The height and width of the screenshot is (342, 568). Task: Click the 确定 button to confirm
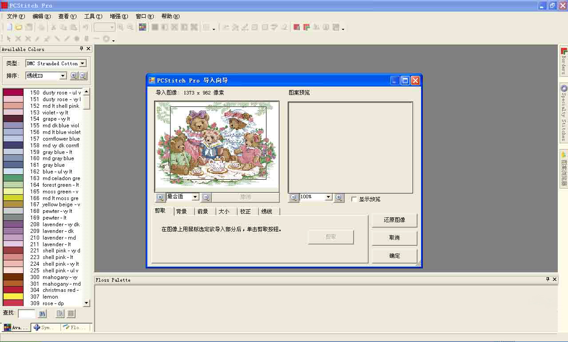(393, 256)
